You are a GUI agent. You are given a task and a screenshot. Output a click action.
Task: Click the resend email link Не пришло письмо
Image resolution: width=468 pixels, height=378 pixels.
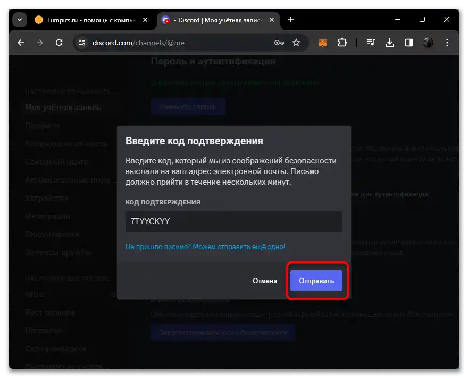tap(205, 247)
